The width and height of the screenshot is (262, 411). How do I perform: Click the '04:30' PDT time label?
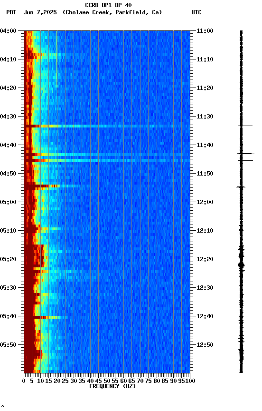tap(8, 117)
